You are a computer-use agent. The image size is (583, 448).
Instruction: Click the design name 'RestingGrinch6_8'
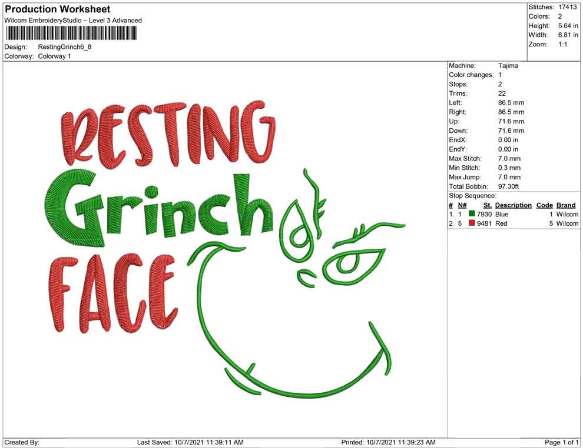[x=65, y=47]
